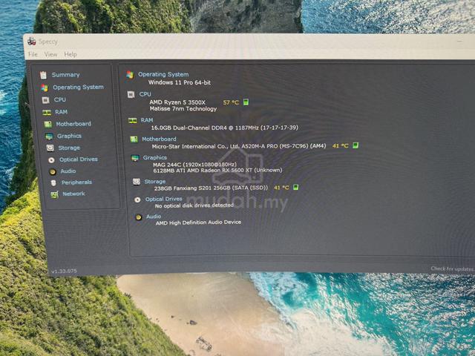Open the Storage heading link in summary
The image size is (475, 356).
155,181
